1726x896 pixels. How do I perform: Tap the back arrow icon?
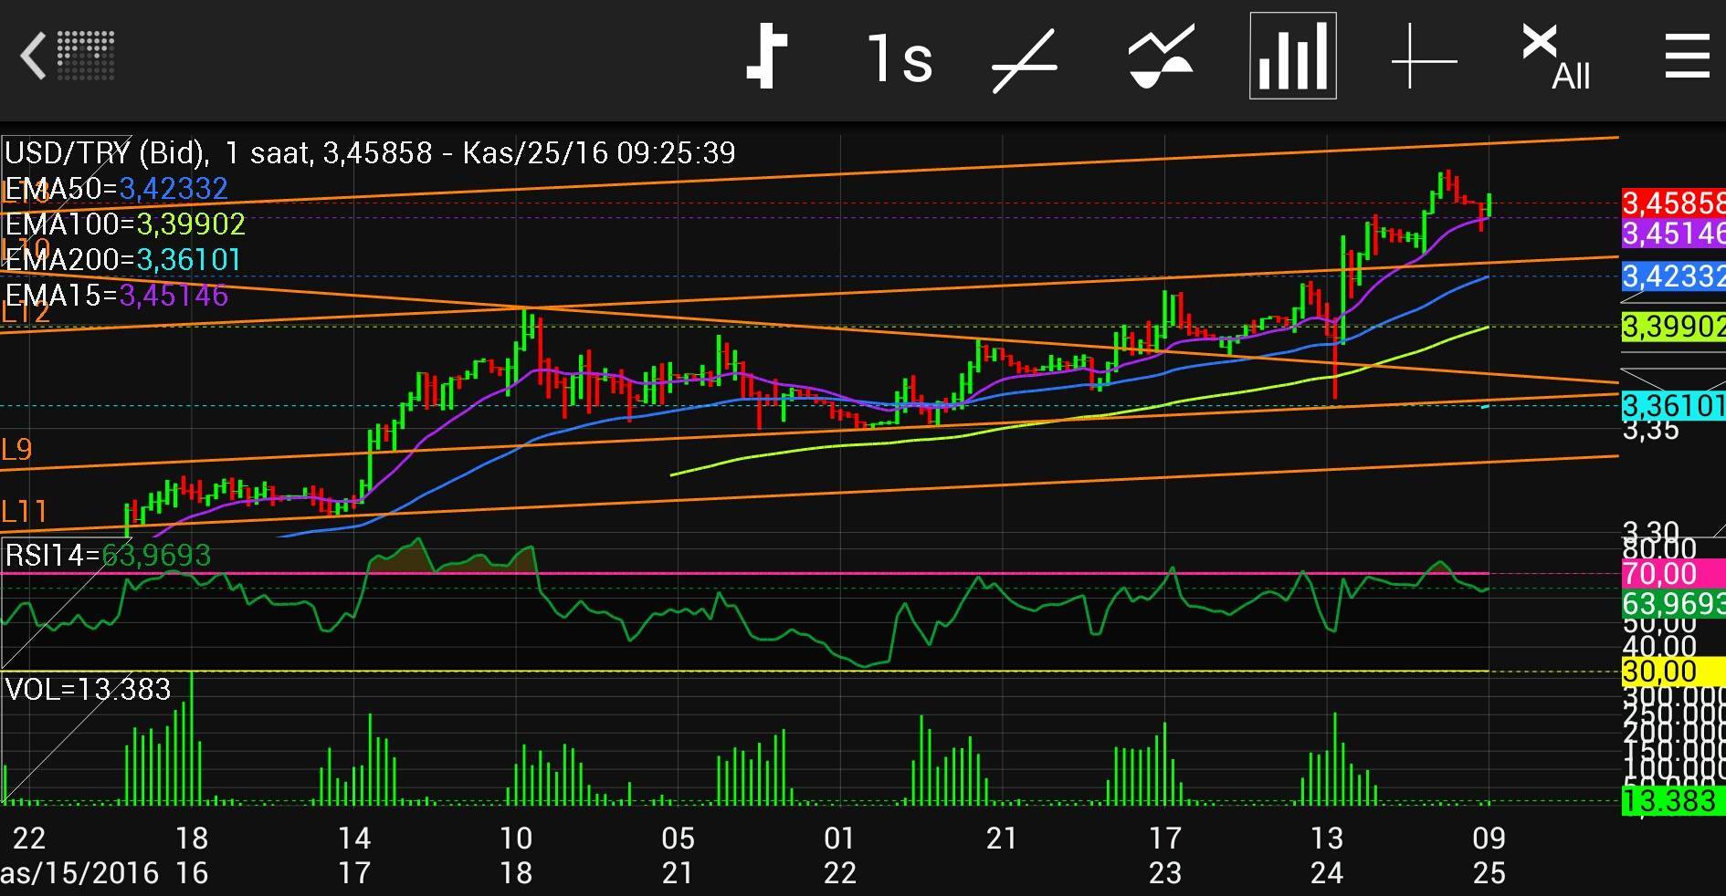tap(35, 57)
